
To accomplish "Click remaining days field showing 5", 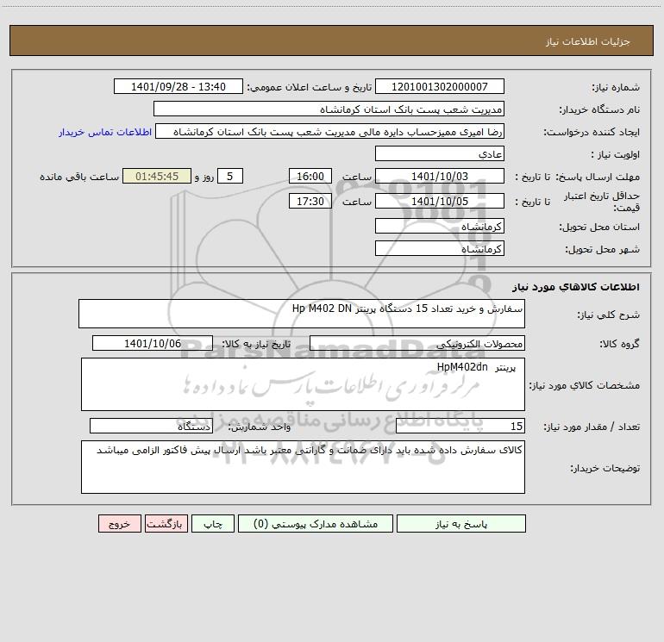I will pos(230,176).
